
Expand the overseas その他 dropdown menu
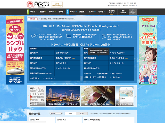(x=101, y=12)
